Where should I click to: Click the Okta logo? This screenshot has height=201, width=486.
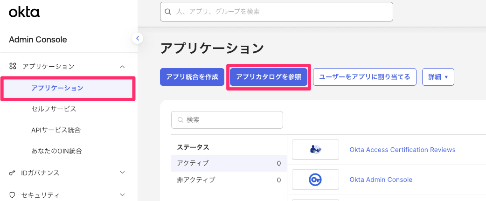(24, 12)
